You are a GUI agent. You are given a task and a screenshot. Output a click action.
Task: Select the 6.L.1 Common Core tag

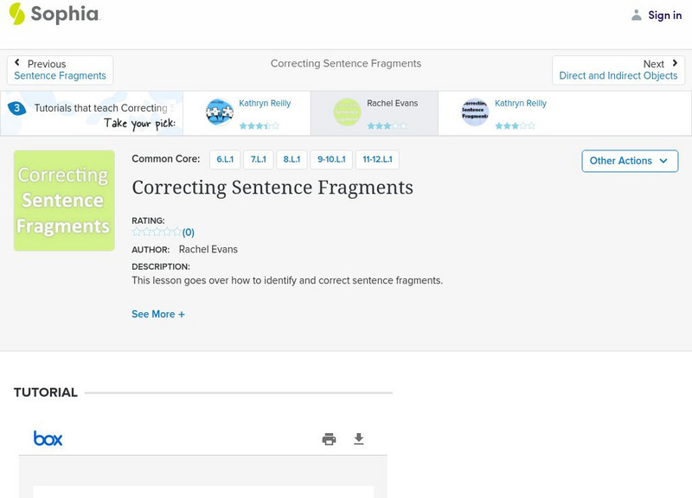click(225, 160)
